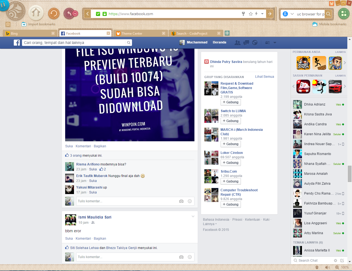Open Dhinda Putry Saviira birthday link
352x271 pixels.
click(226, 62)
